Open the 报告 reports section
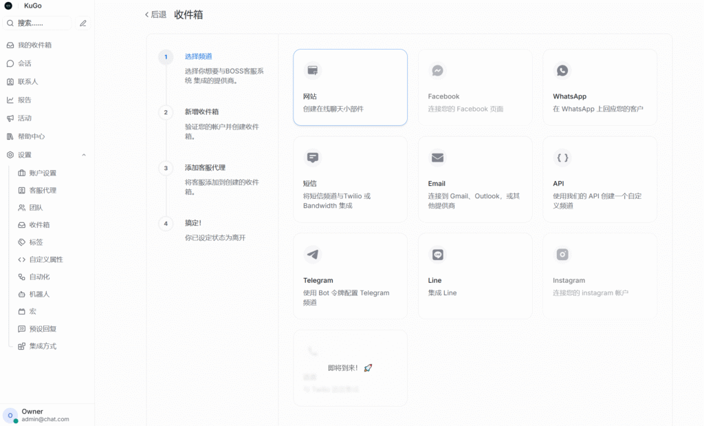The height and width of the screenshot is (426, 704). [25, 100]
